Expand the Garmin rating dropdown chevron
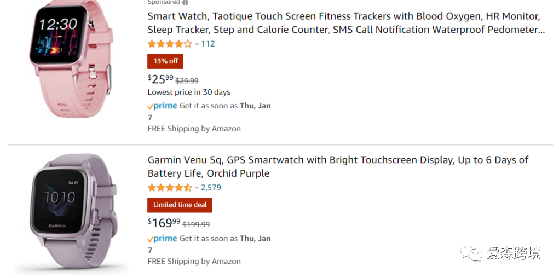This screenshot has width=559, height=278. coord(197,188)
